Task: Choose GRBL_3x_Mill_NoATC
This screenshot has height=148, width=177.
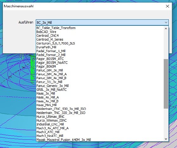Action: (x=100, y=90)
